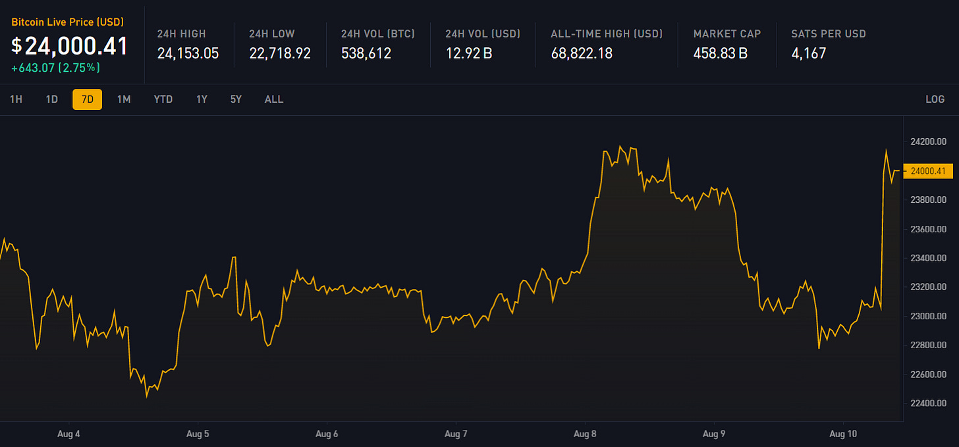Viewport: 959px width, 447px height.
Task: Select the 1H time range tab
Action: [16, 99]
